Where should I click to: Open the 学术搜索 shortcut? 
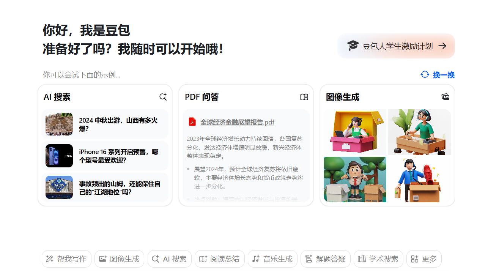pyautogui.click(x=378, y=259)
